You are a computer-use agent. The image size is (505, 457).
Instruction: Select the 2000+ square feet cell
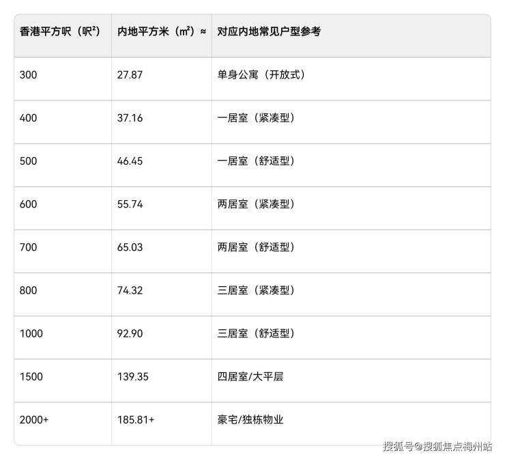34,419
